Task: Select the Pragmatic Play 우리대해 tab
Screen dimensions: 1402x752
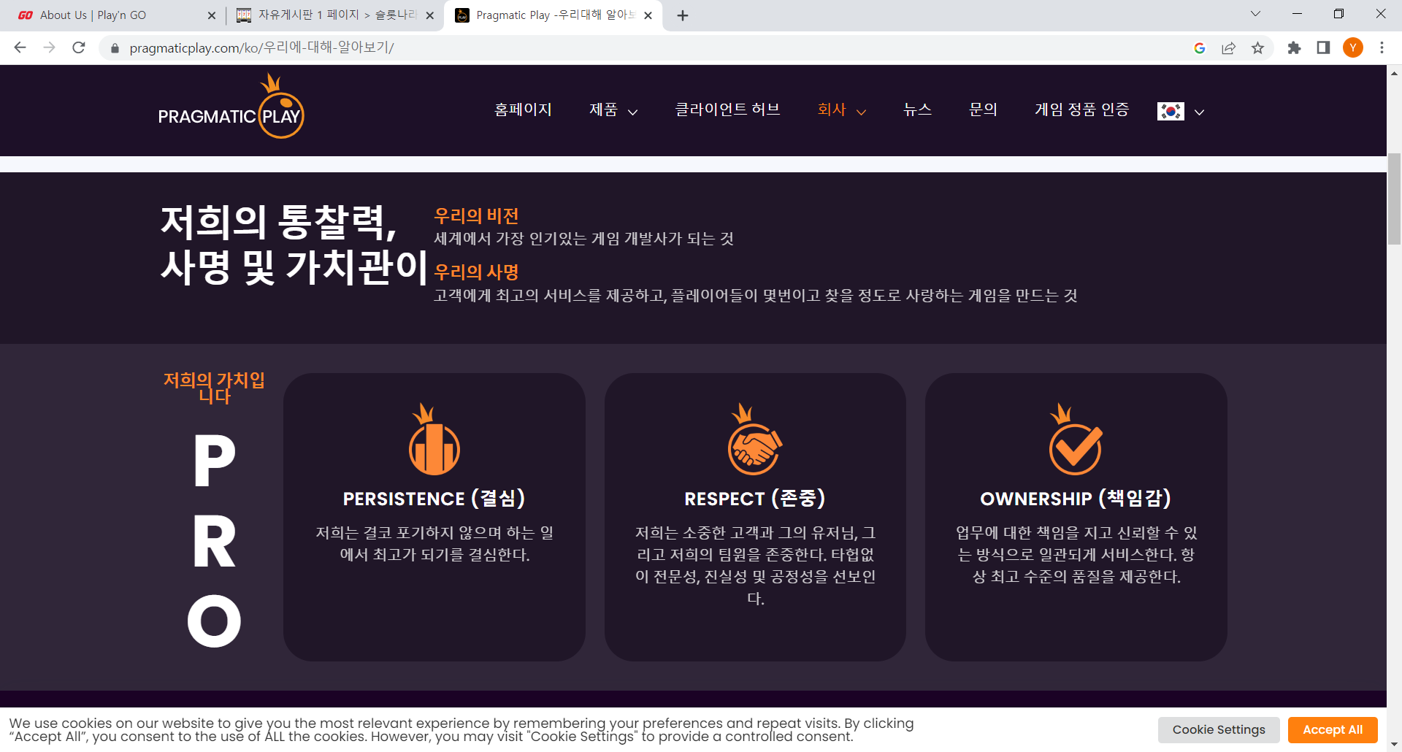Action: click(553, 15)
